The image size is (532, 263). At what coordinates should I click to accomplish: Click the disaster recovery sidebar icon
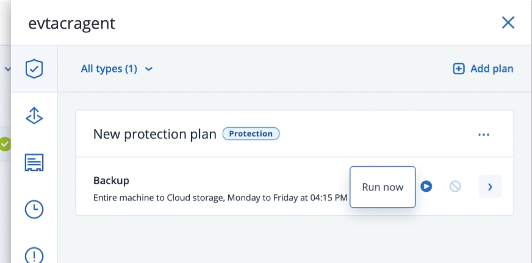coord(34,115)
